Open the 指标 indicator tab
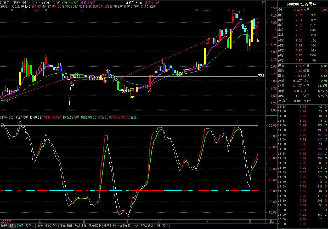The image size is (328, 229). [x=4, y=226]
